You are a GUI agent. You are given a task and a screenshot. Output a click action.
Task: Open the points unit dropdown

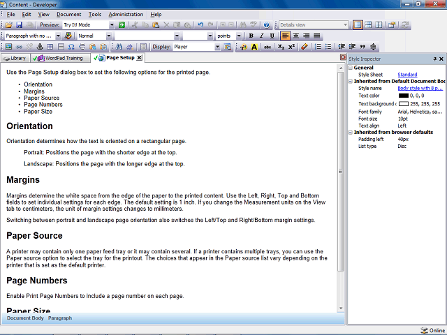coord(239,36)
